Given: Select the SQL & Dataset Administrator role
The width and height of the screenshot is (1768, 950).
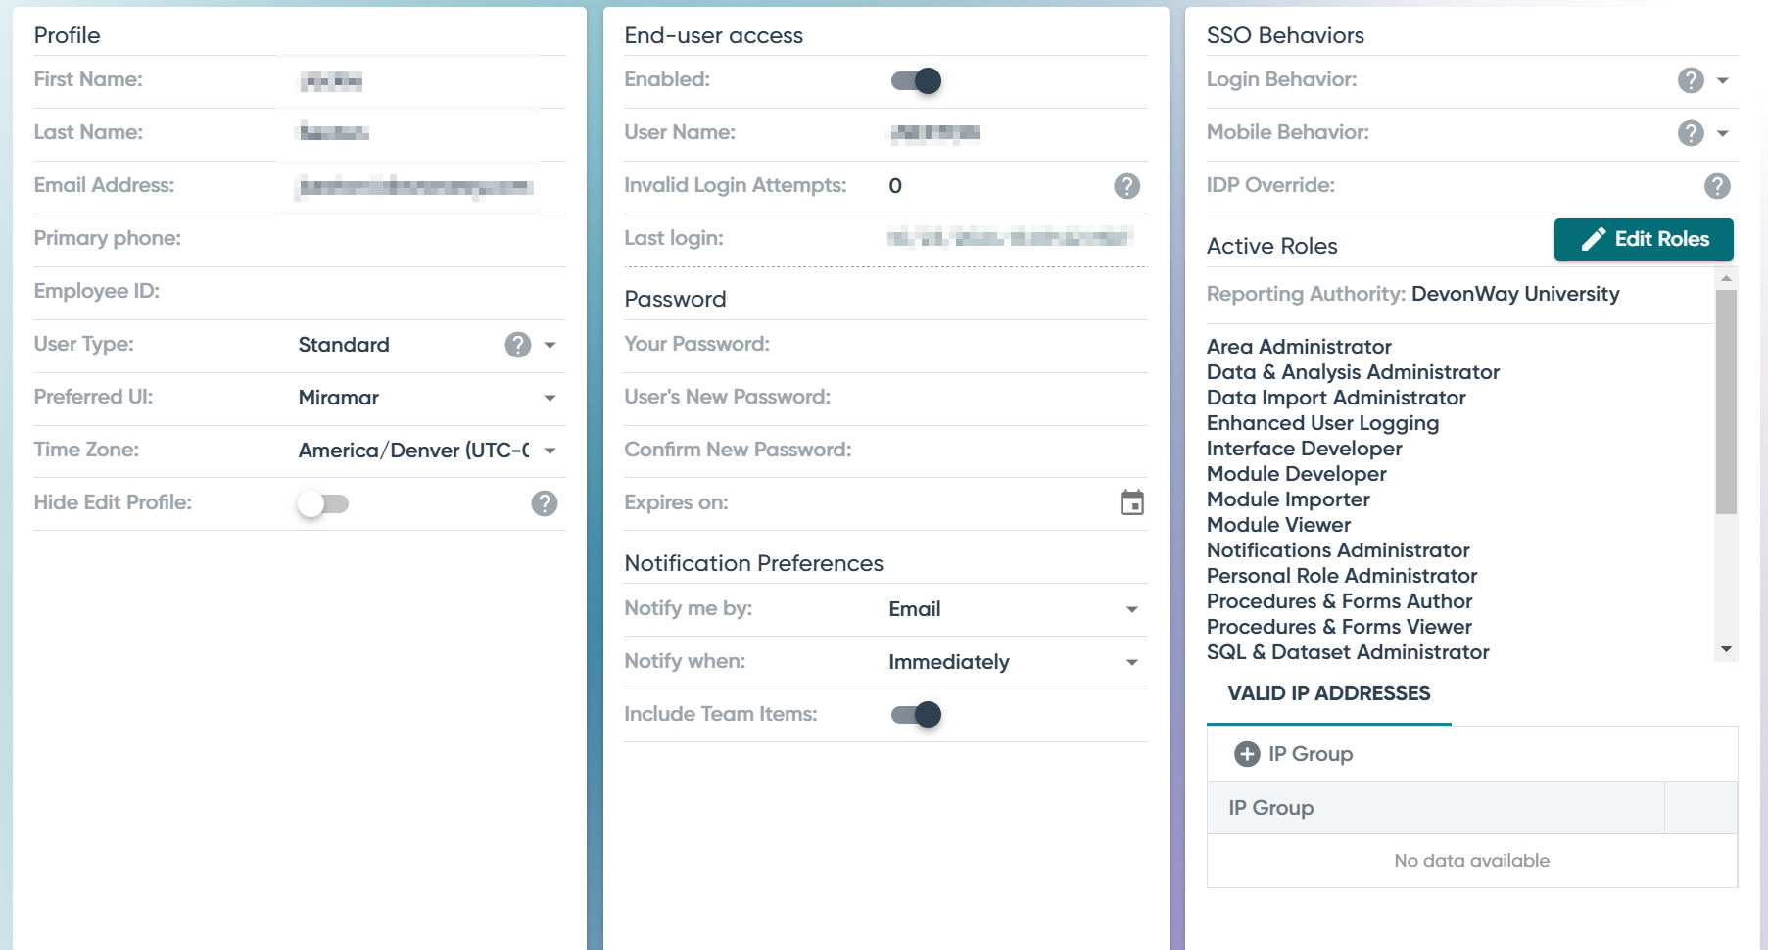Looking at the screenshot, I should 1348,652.
